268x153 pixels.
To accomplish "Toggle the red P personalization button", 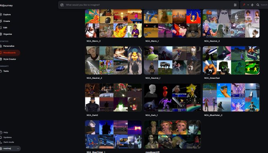I will coord(244,5).
